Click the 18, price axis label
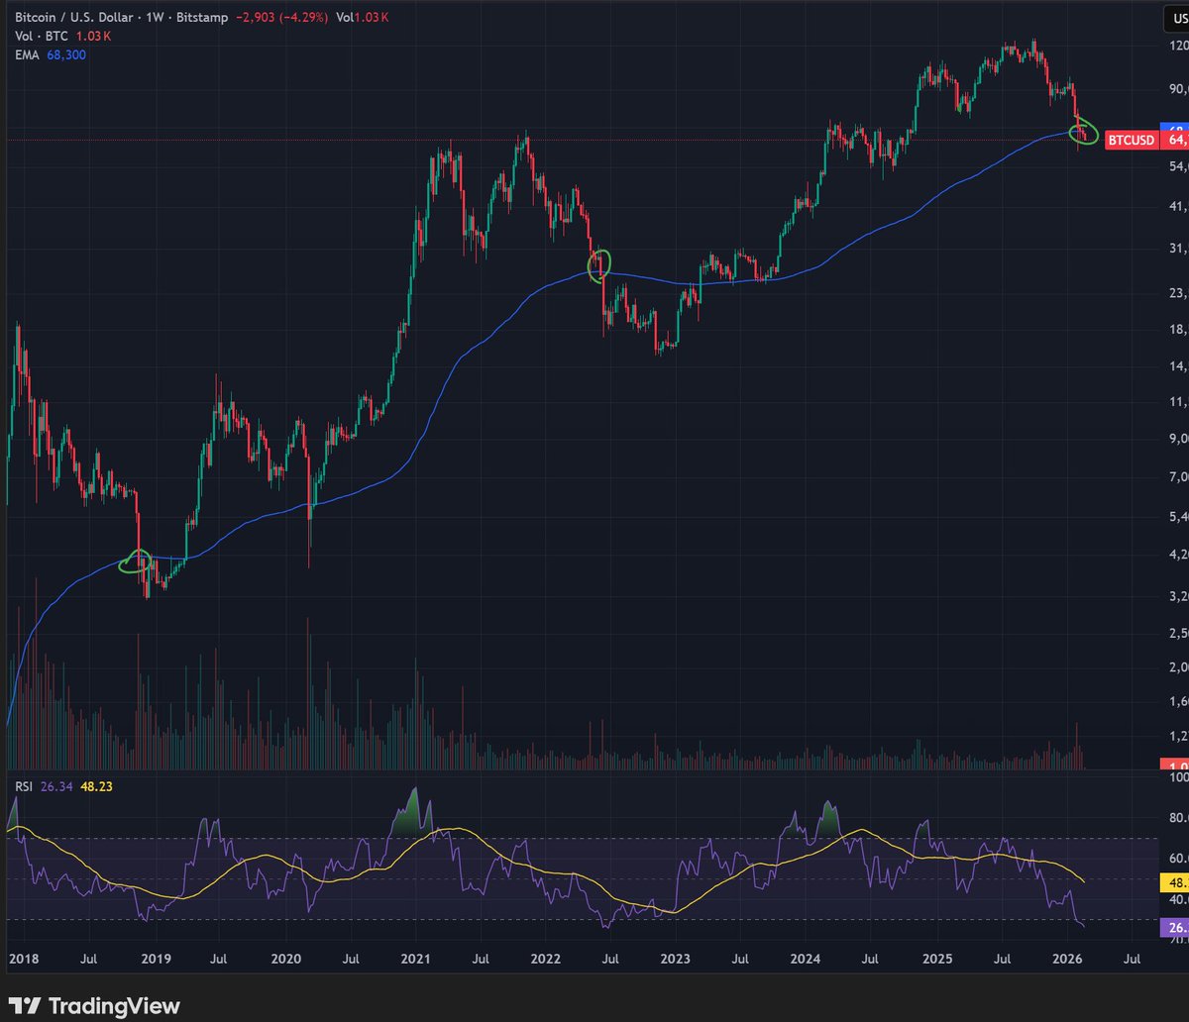Screen dimensions: 1189x1022 click(x=1179, y=330)
